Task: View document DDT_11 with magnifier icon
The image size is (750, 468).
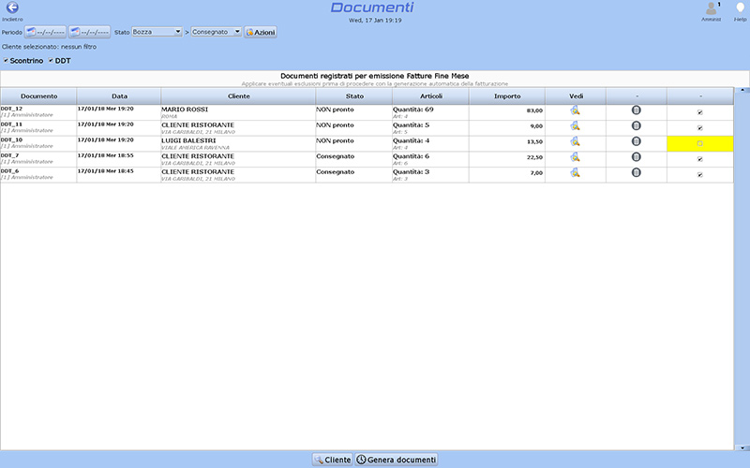Action: pyautogui.click(x=575, y=126)
